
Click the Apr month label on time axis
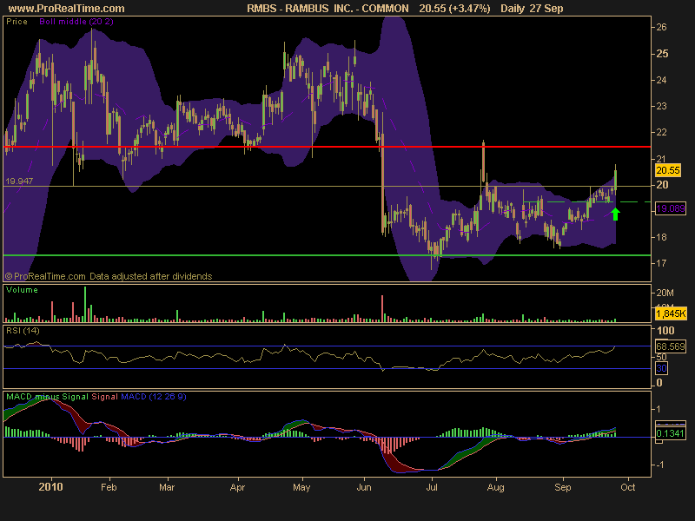point(237,488)
